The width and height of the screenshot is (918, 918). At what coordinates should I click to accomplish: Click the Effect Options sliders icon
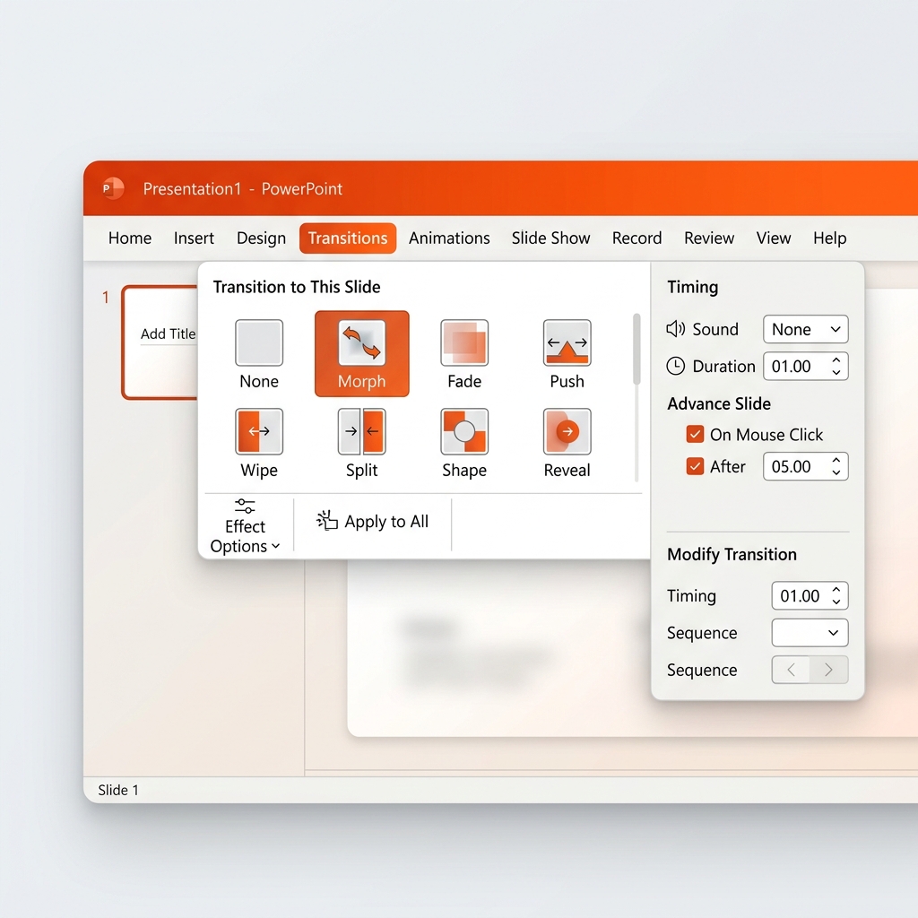[x=245, y=506]
